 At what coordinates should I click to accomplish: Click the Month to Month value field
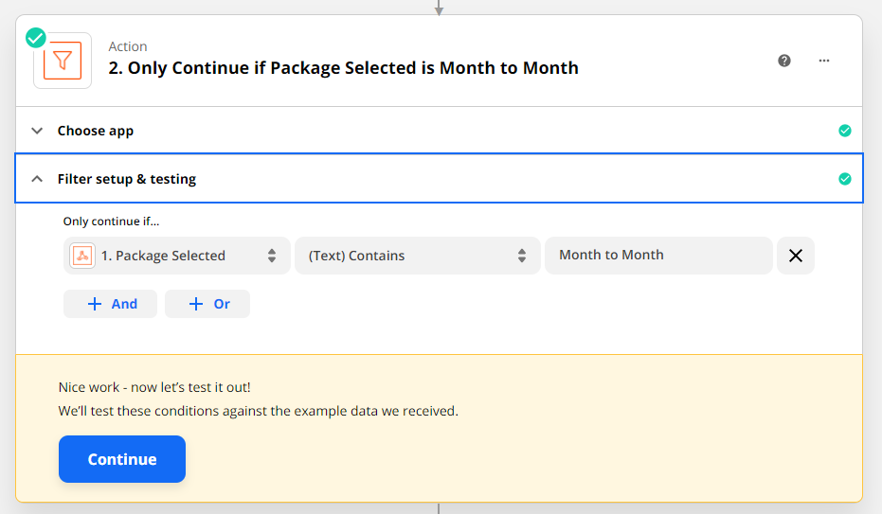658,256
